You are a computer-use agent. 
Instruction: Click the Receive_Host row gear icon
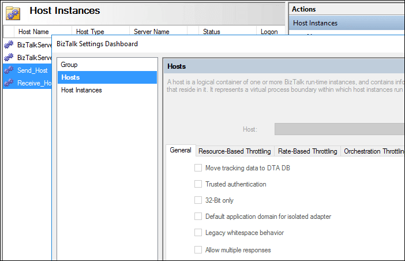[x=9, y=83]
